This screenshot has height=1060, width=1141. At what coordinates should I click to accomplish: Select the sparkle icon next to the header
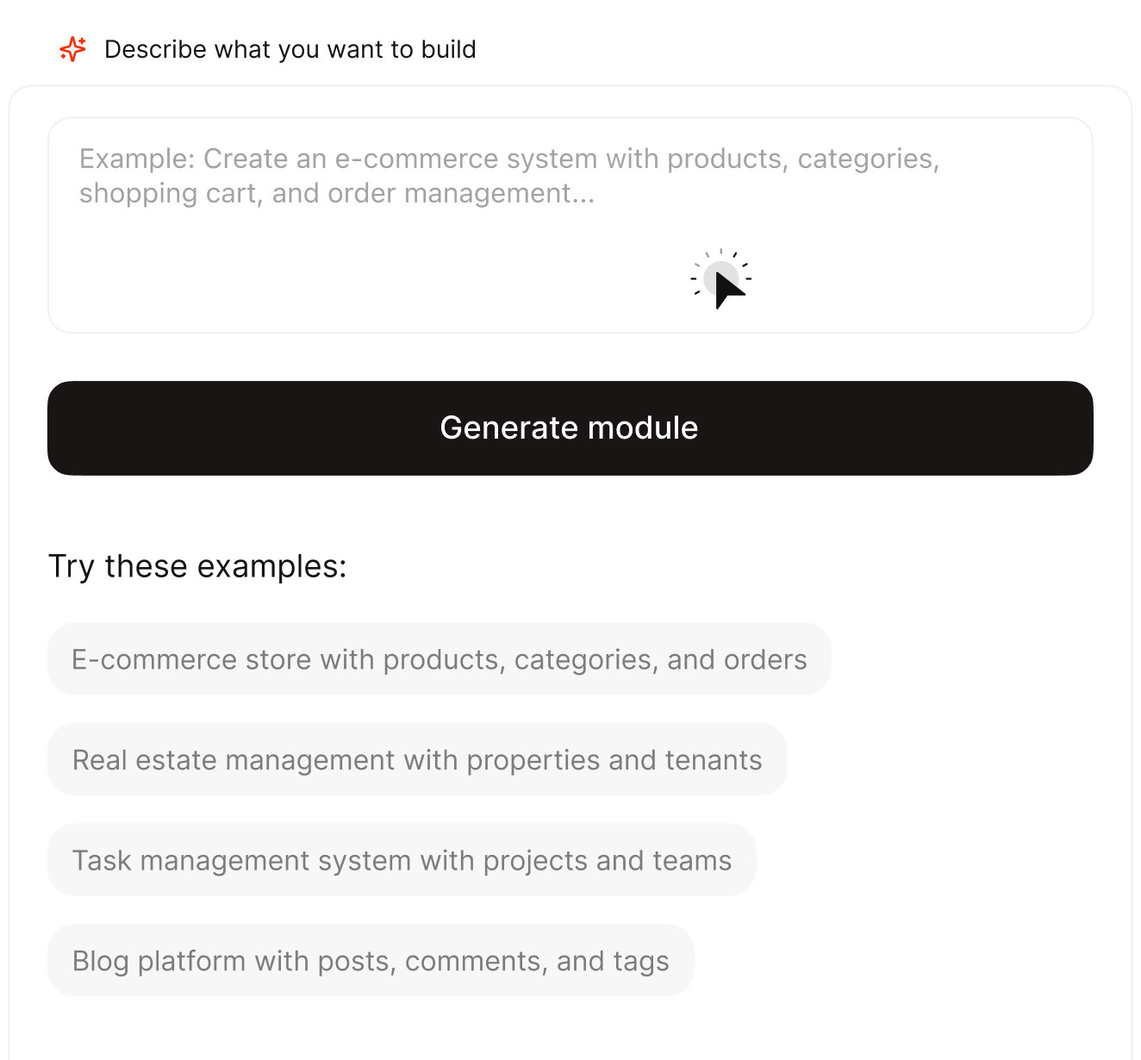pos(73,49)
